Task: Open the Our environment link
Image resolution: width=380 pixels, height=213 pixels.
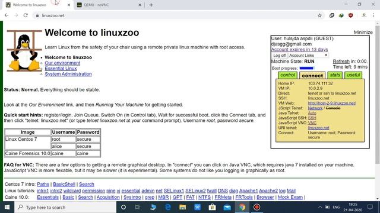Action: (62, 63)
